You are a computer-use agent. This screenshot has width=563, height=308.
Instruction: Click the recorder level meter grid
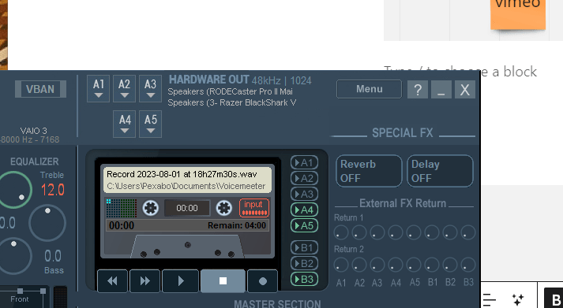coord(122,208)
